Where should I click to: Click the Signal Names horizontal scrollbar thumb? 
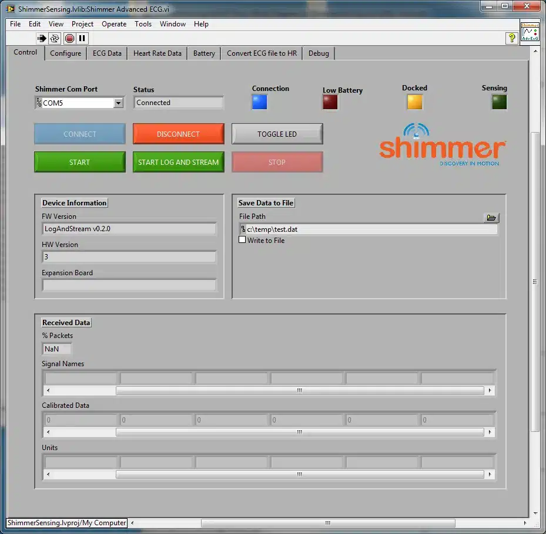point(300,390)
